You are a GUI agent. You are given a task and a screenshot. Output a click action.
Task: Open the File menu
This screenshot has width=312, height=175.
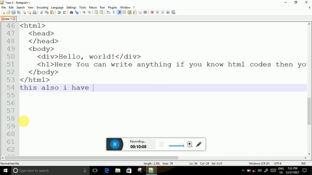pos(3,7)
